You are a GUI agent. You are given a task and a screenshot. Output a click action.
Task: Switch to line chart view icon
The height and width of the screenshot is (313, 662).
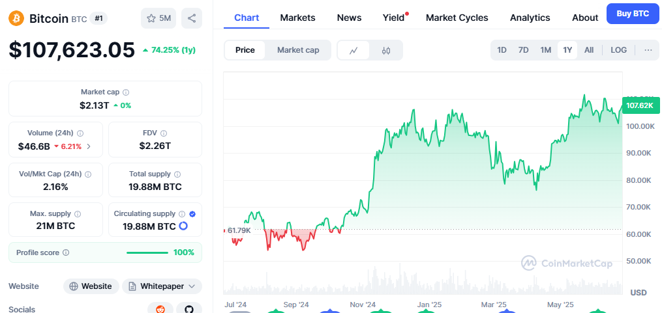[354, 51]
